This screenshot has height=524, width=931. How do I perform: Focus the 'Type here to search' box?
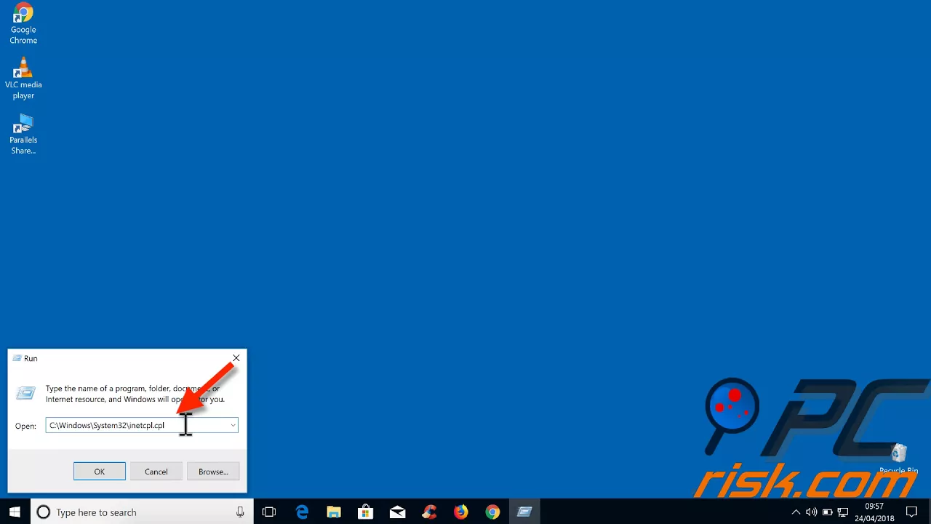(142, 512)
